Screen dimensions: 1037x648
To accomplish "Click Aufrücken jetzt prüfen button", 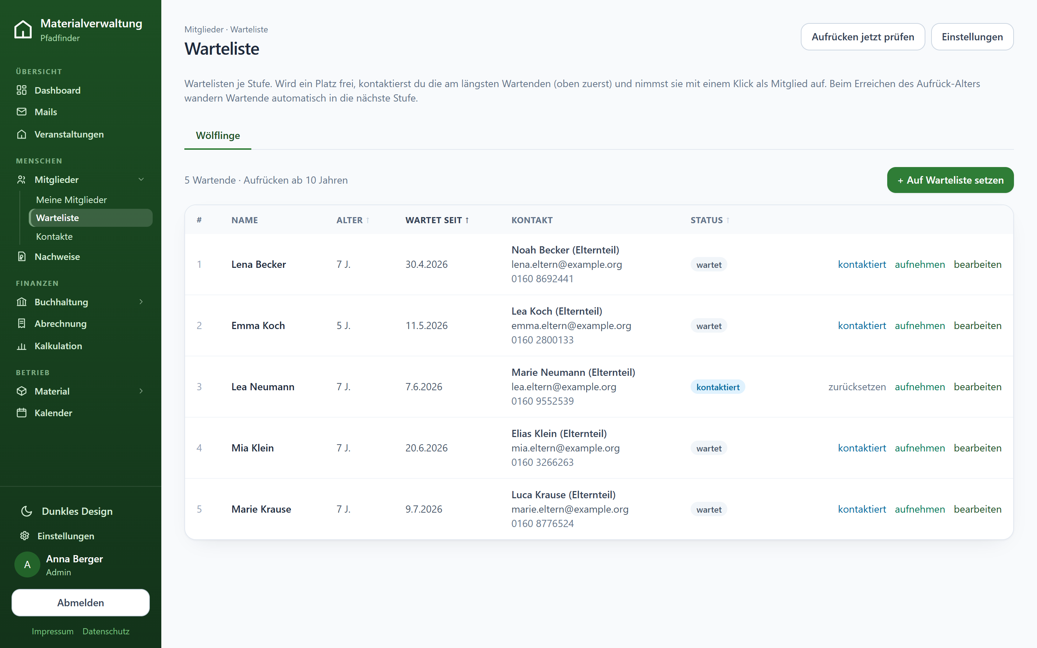I will (863, 37).
